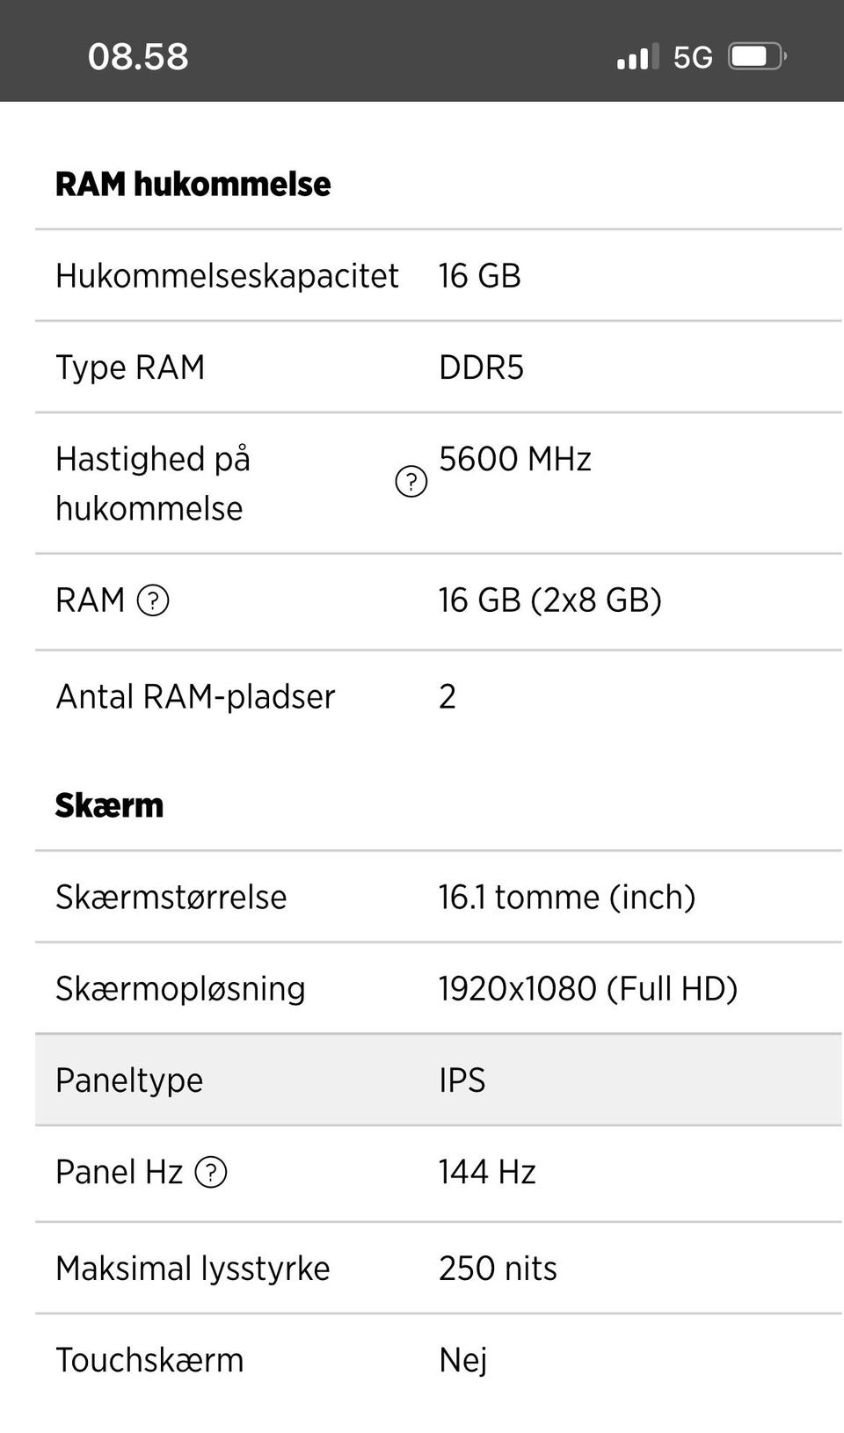Tap the DDR5 RAM type value

coord(481,367)
